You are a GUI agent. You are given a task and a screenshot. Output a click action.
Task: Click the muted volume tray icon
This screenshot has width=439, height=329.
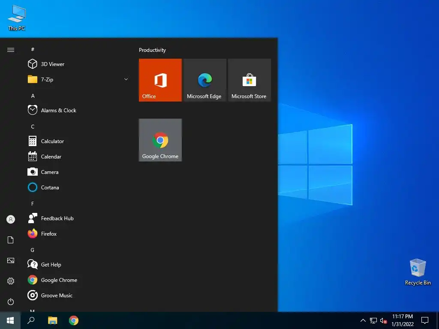click(383, 320)
